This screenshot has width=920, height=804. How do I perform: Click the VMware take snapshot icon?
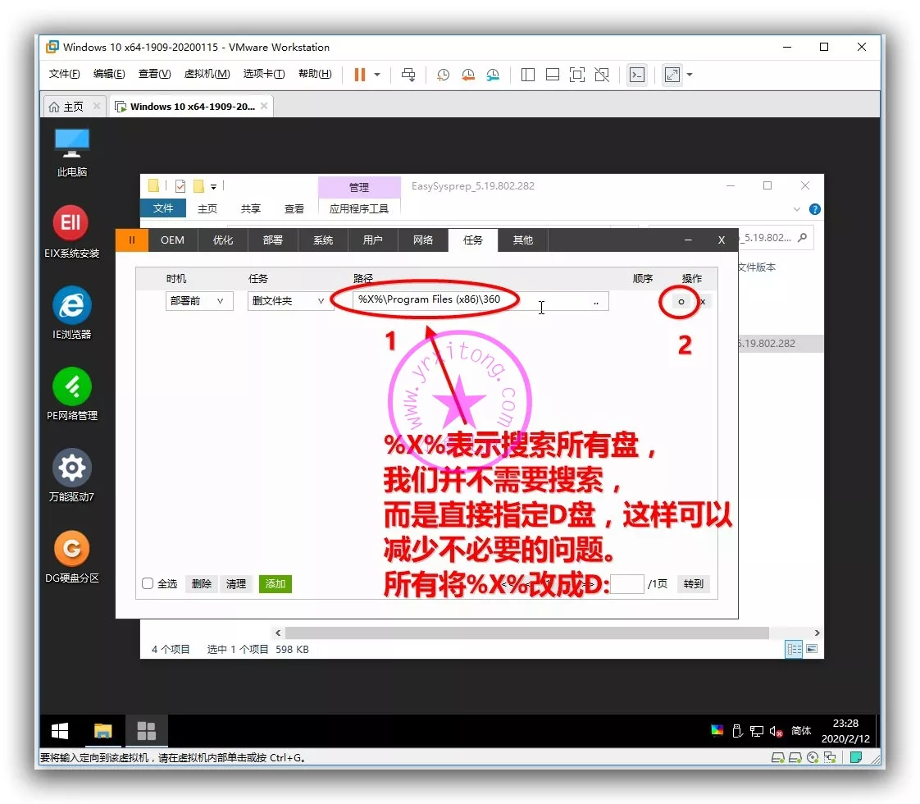click(x=443, y=75)
